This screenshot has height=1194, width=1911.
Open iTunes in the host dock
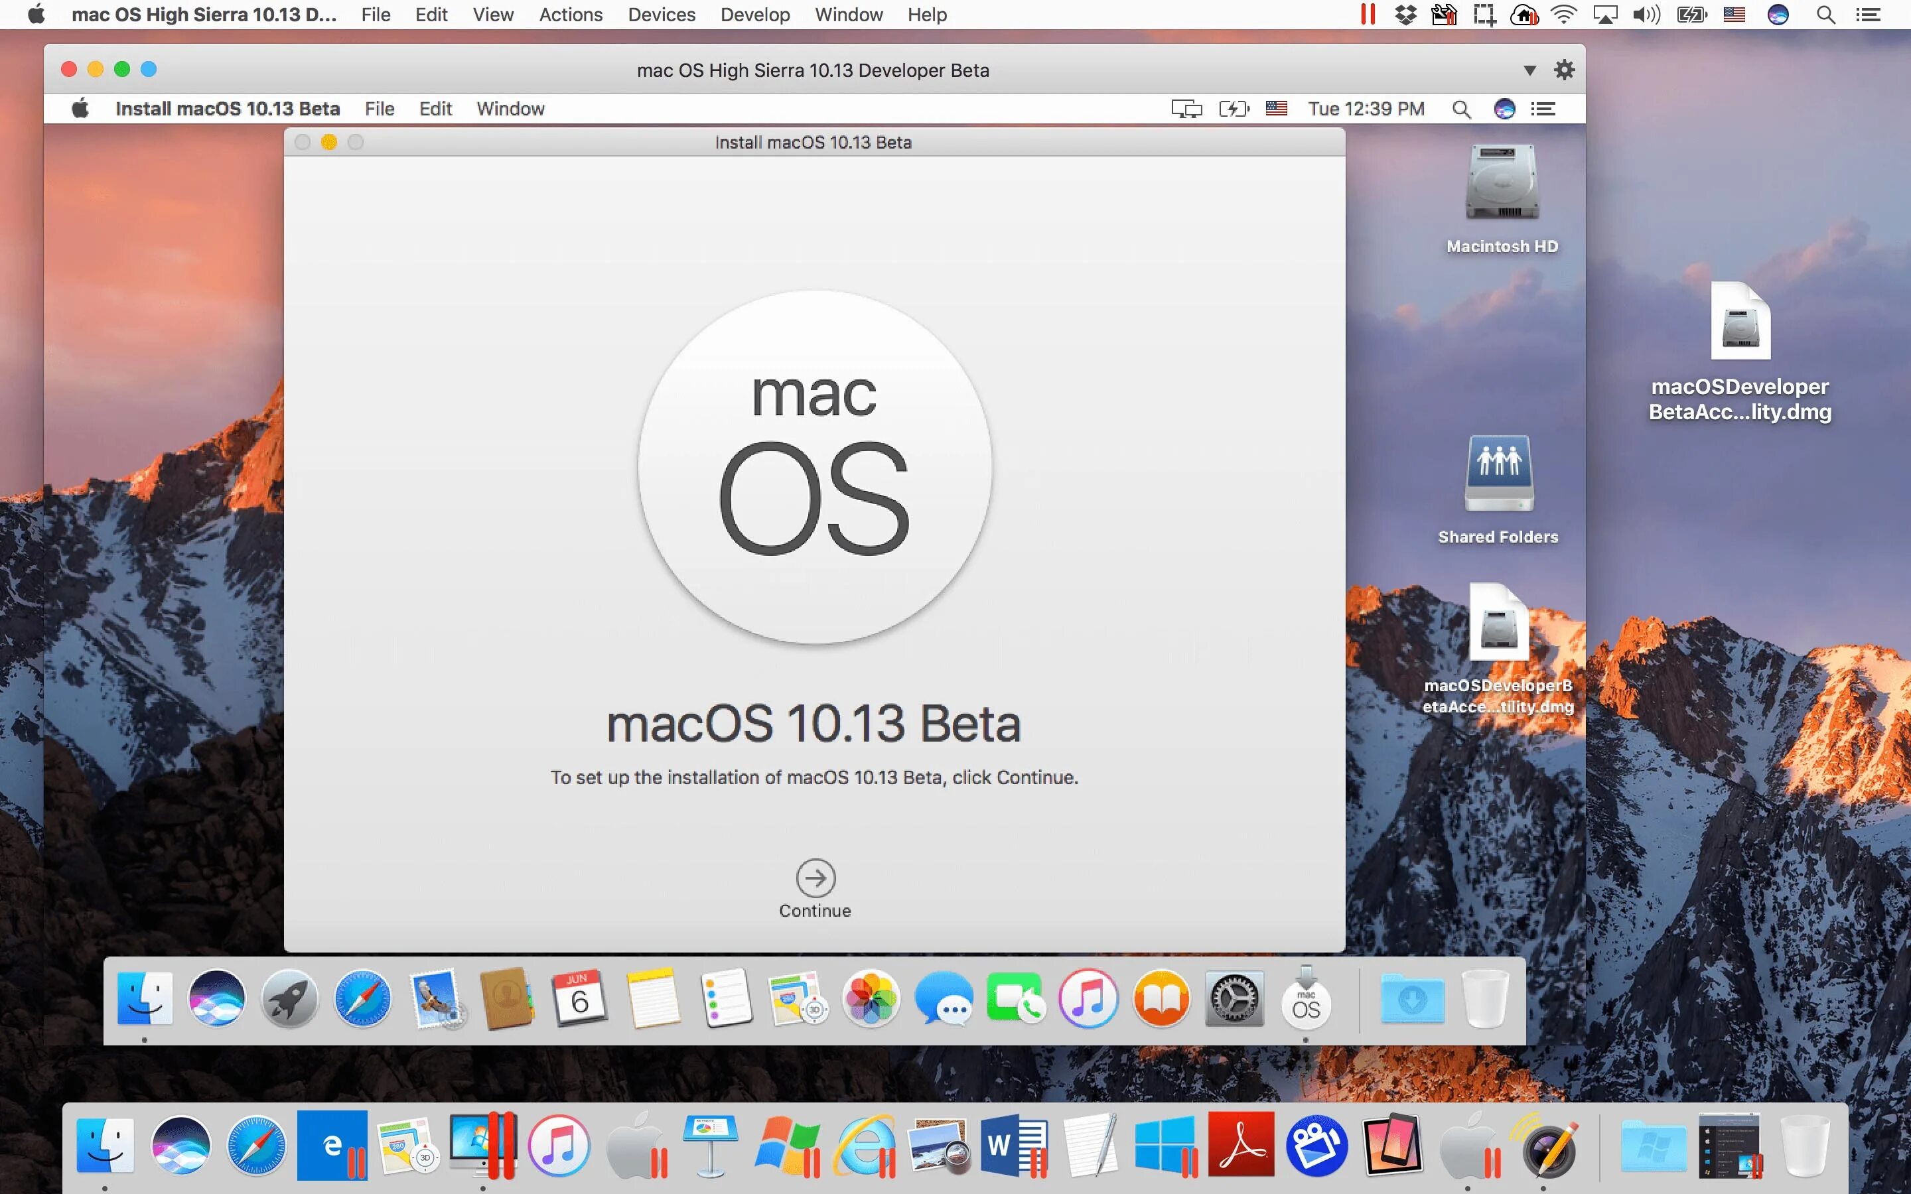coord(559,1145)
